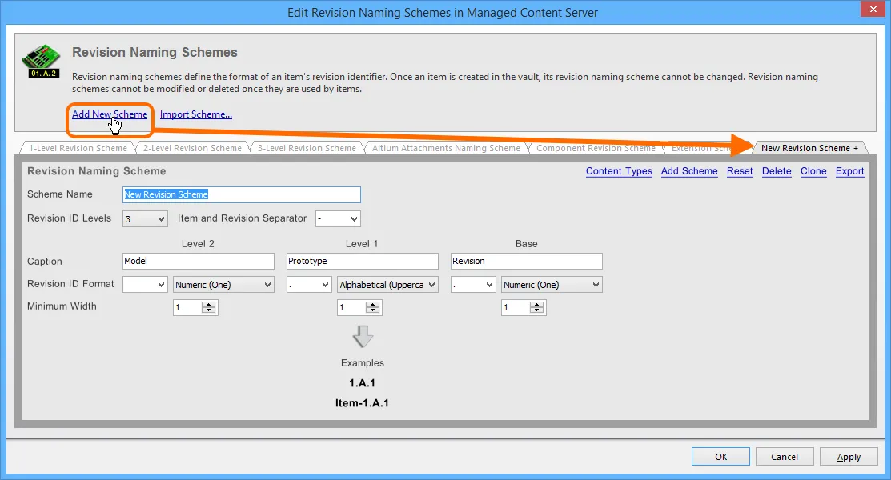Click the Revision ID Format label
Image resolution: width=891 pixels, height=480 pixels.
(x=70, y=284)
